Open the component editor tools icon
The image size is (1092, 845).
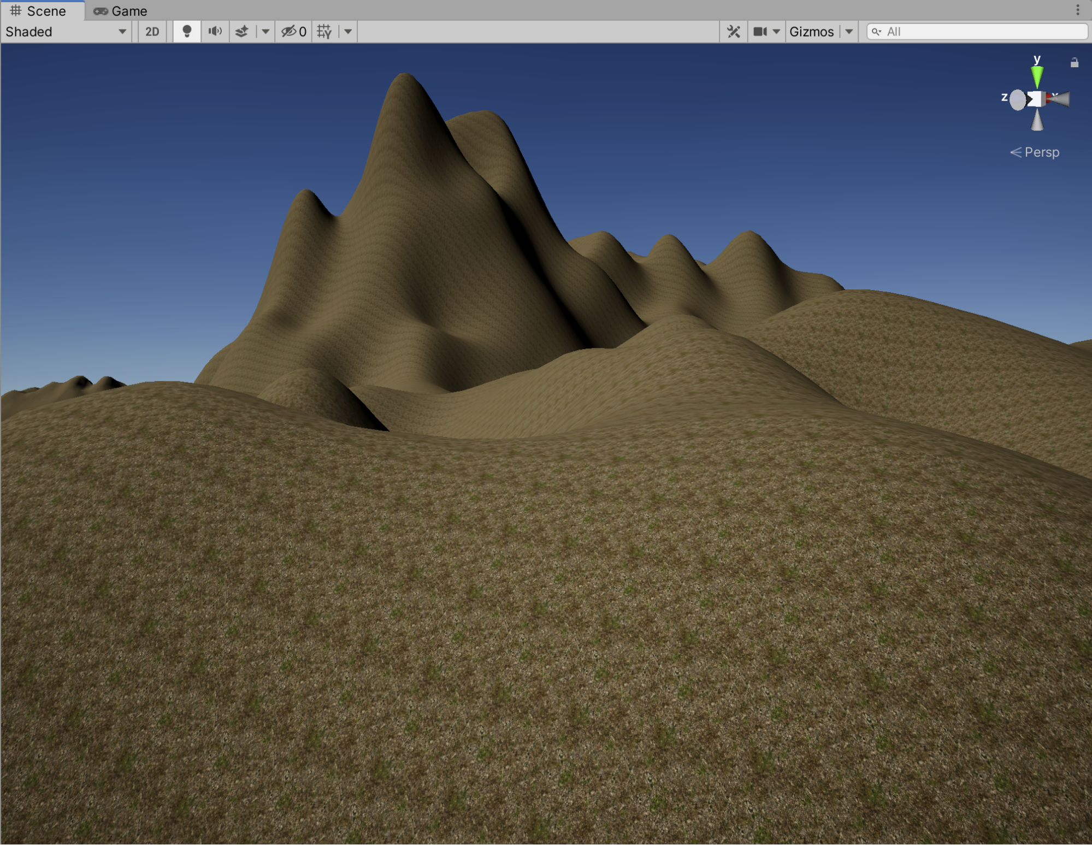(x=733, y=32)
